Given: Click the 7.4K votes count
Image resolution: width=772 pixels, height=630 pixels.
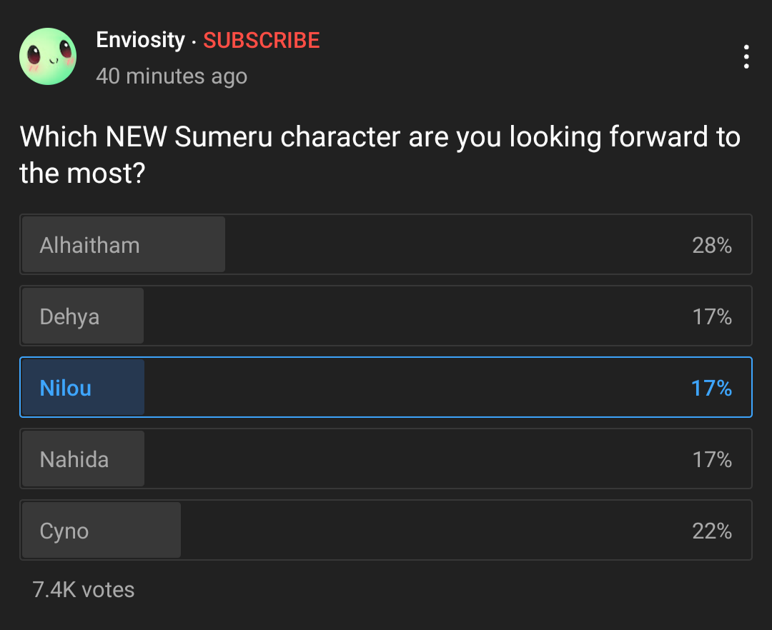Looking at the screenshot, I should tap(84, 590).
